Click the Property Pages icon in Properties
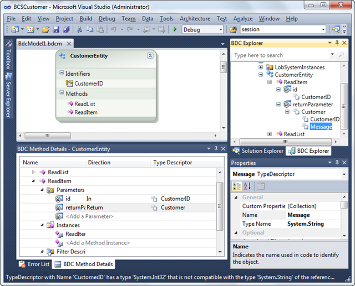 261,186
